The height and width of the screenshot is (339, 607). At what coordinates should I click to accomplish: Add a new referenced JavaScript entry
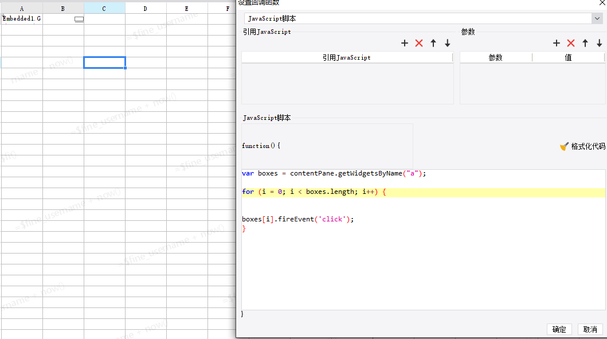(405, 43)
